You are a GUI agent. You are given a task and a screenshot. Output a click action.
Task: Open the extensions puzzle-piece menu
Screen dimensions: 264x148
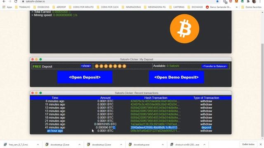248,1
